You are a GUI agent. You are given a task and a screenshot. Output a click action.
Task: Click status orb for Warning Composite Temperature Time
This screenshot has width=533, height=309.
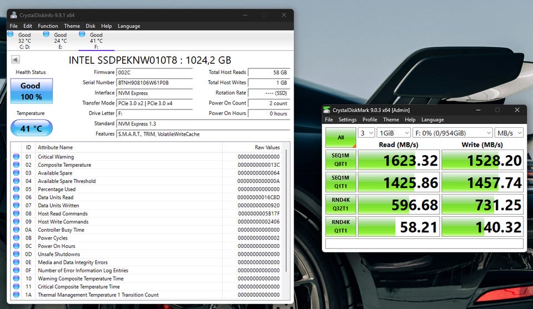click(16, 278)
